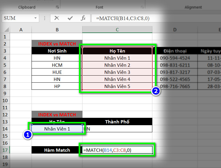Click 'INDEX vs MATCH' title in row 12
The image size is (221, 168).
[57, 115]
